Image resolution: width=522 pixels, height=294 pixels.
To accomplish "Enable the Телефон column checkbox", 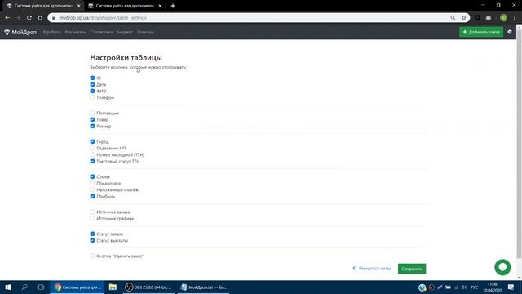I will click(x=92, y=97).
